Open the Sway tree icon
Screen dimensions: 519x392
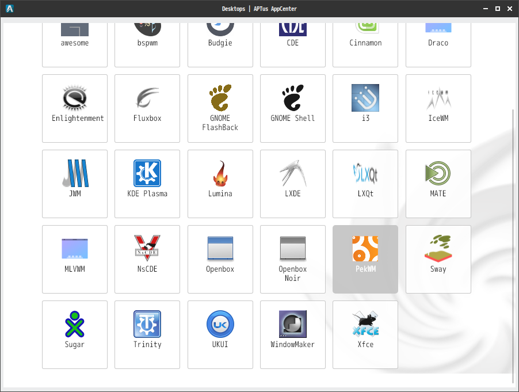(438, 249)
